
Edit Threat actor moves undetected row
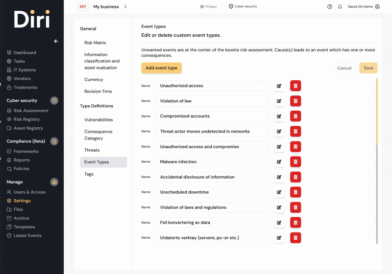point(279,132)
